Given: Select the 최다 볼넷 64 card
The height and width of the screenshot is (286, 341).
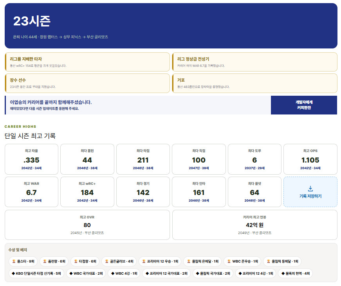Looking at the screenshot, I should [x=254, y=192].
